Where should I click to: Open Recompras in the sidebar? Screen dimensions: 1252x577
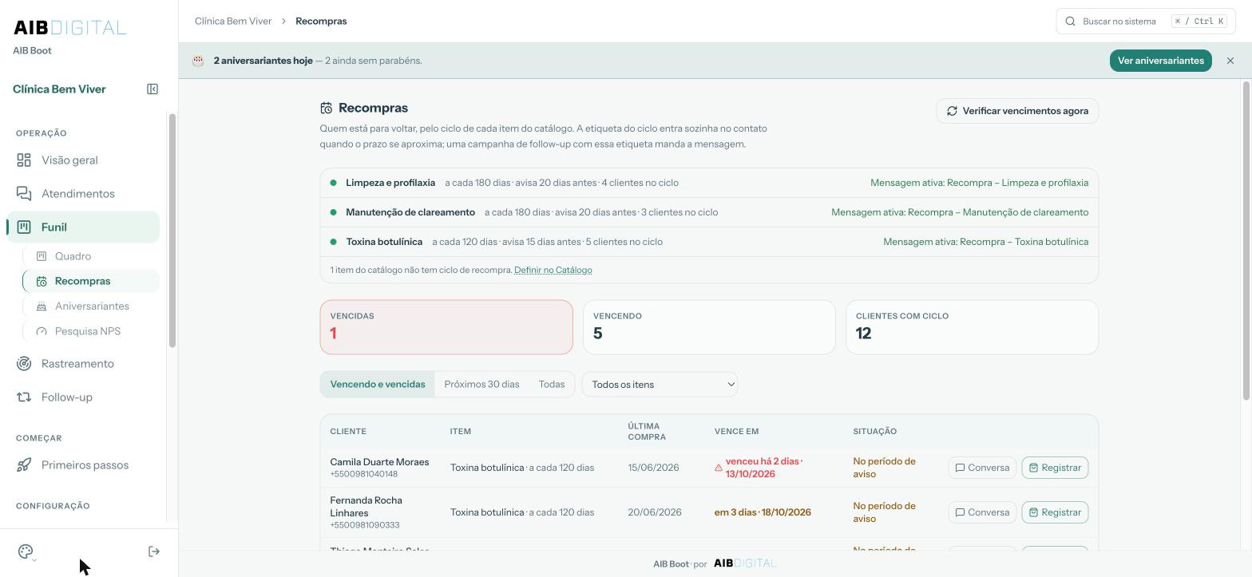click(x=91, y=281)
